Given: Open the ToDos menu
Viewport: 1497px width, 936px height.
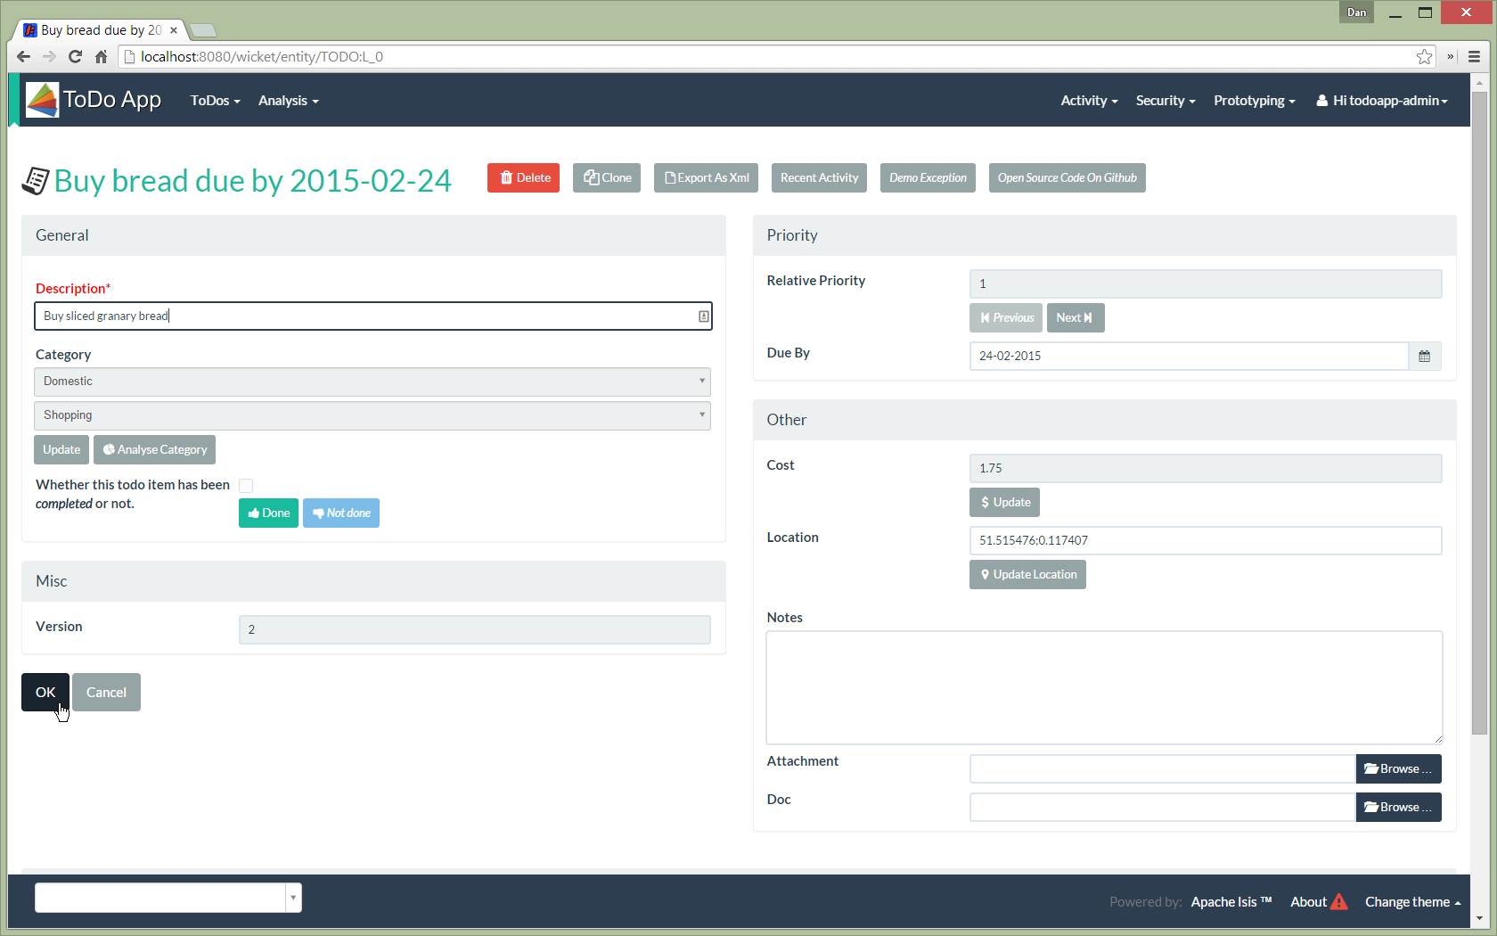Looking at the screenshot, I should coord(215,101).
